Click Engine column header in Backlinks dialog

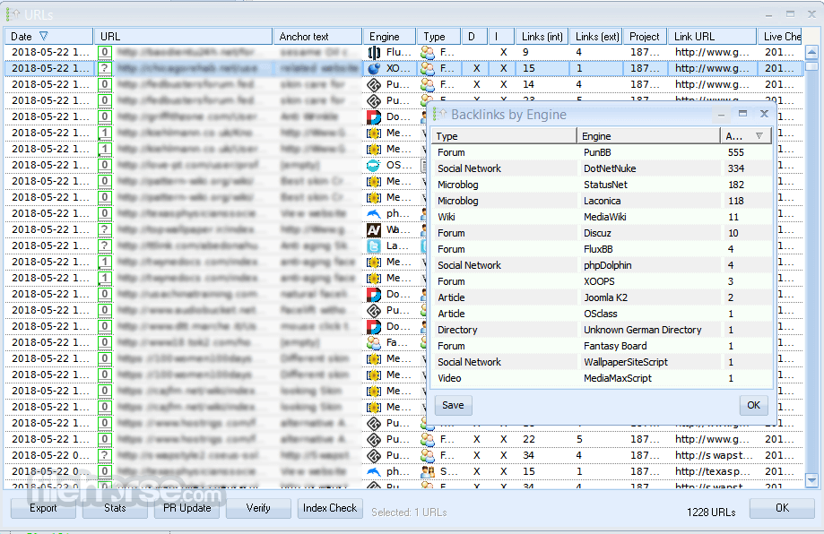click(x=648, y=136)
